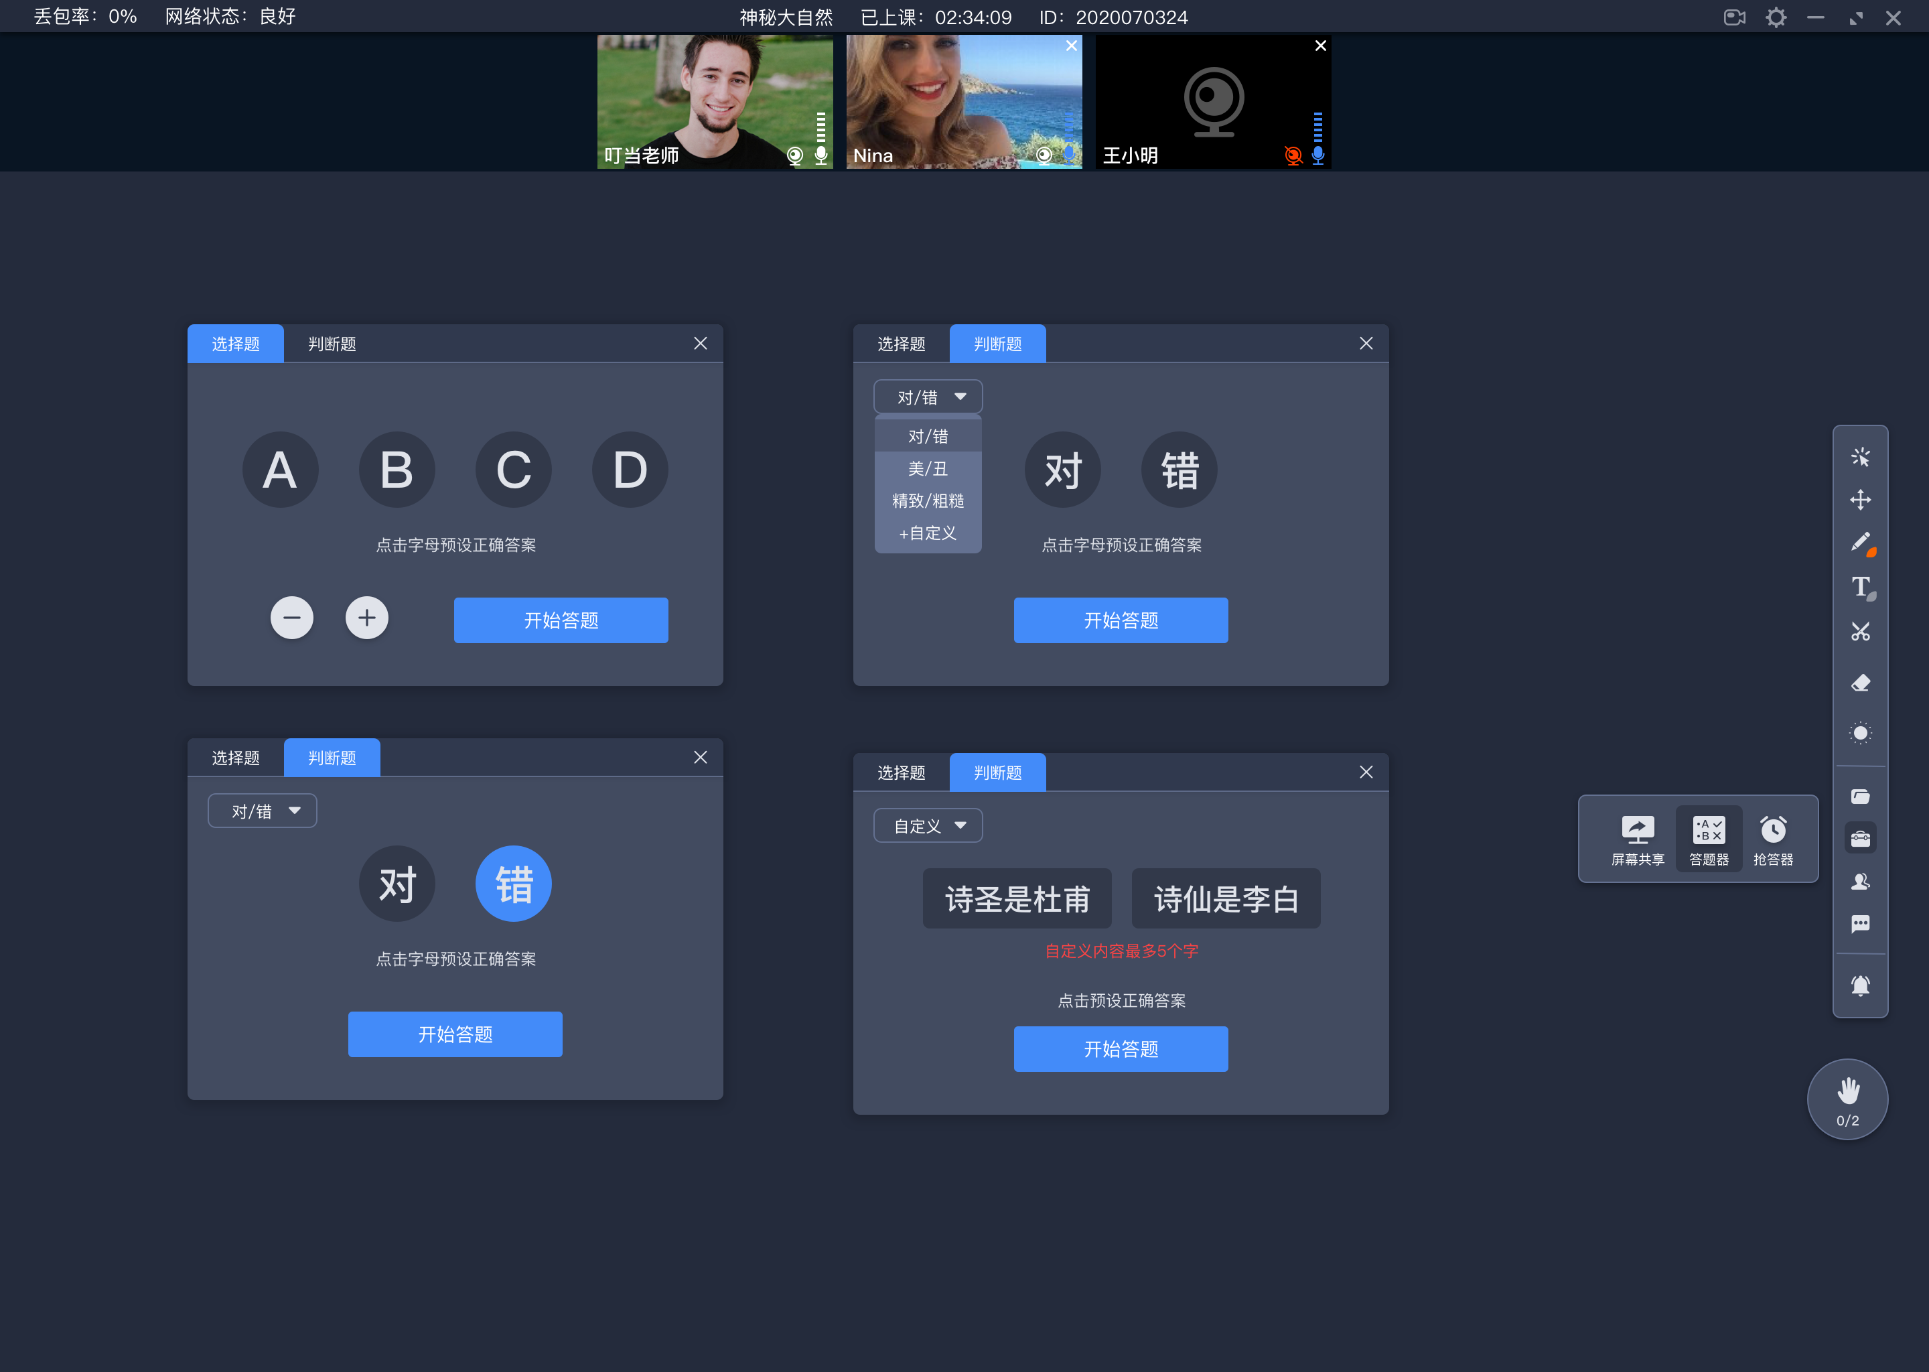
Task: Click the spotlight/laser tool in sidebar
Action: click(x=1861, y=734)
